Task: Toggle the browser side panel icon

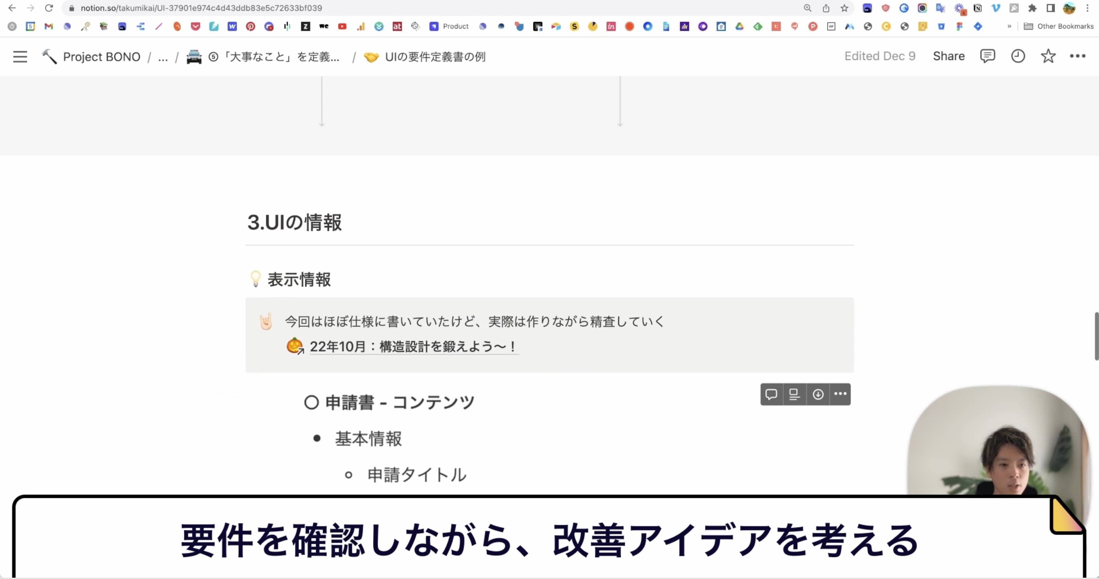Action: [1050, 8]
